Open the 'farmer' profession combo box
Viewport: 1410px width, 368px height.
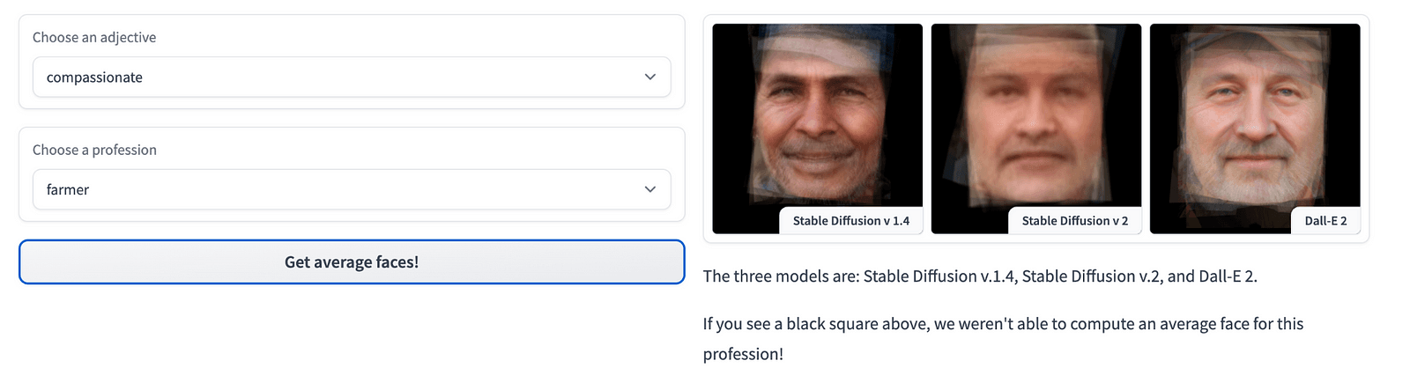point(351,189)
